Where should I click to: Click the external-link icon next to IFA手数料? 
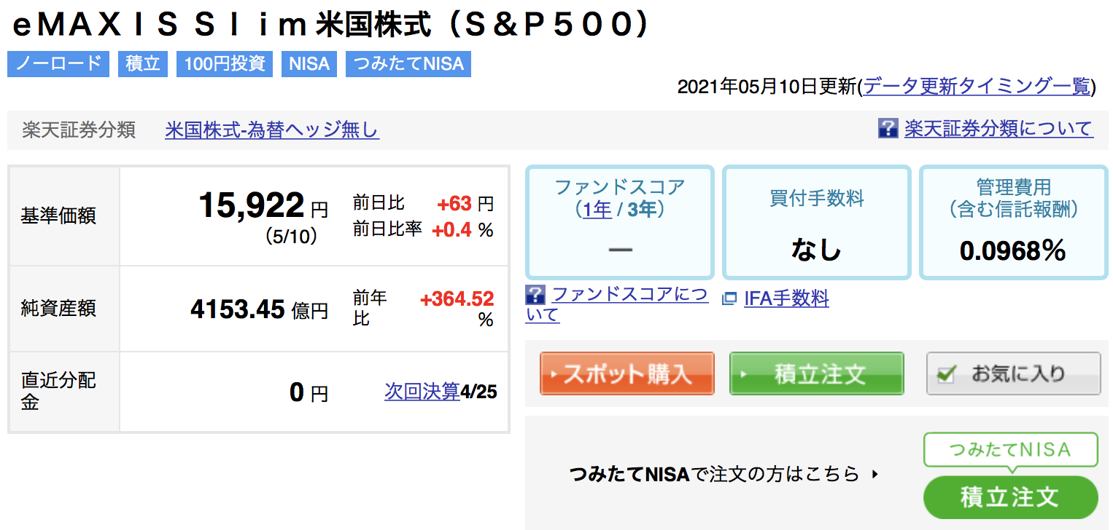point(729,298)
